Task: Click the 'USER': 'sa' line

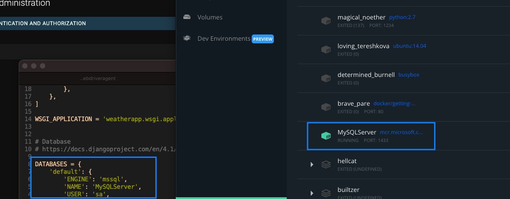Action: pos(86,194)
